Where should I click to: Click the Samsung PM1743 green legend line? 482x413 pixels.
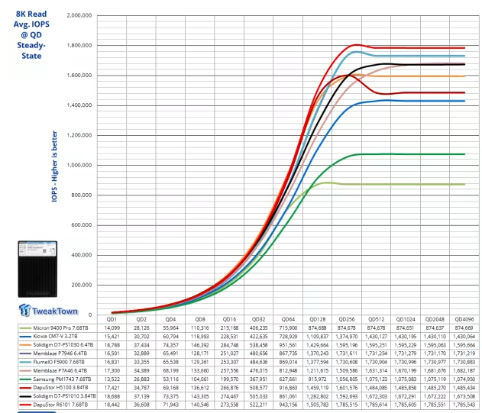click(x=25, y=379)
